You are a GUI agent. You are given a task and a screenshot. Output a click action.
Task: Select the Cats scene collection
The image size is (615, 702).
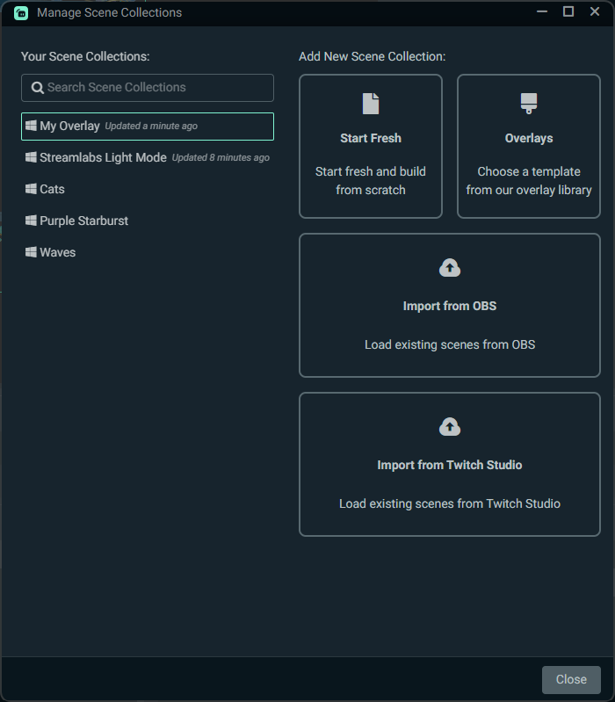148,189
